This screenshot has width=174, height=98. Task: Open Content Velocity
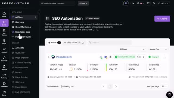pyautogui.click(x=23, y=63)
